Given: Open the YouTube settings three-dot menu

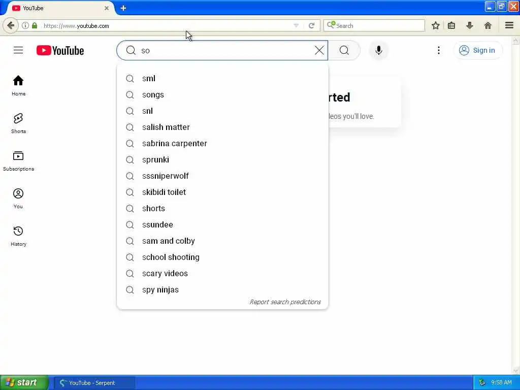Looking at the screenshot, I should (x=438, y=50).
